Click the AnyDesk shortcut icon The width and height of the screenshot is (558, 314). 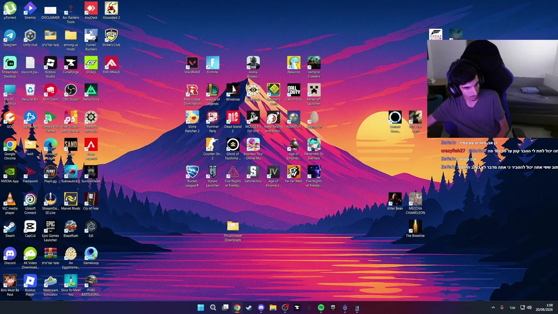coord(91,11)
